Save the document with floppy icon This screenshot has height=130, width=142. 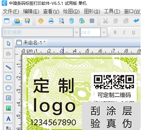tap(27, 21)
